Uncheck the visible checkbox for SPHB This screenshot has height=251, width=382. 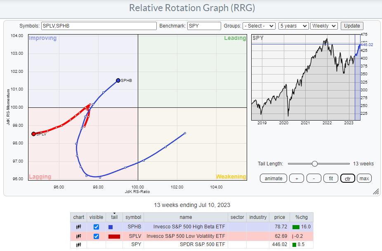[x=96, y=227]
